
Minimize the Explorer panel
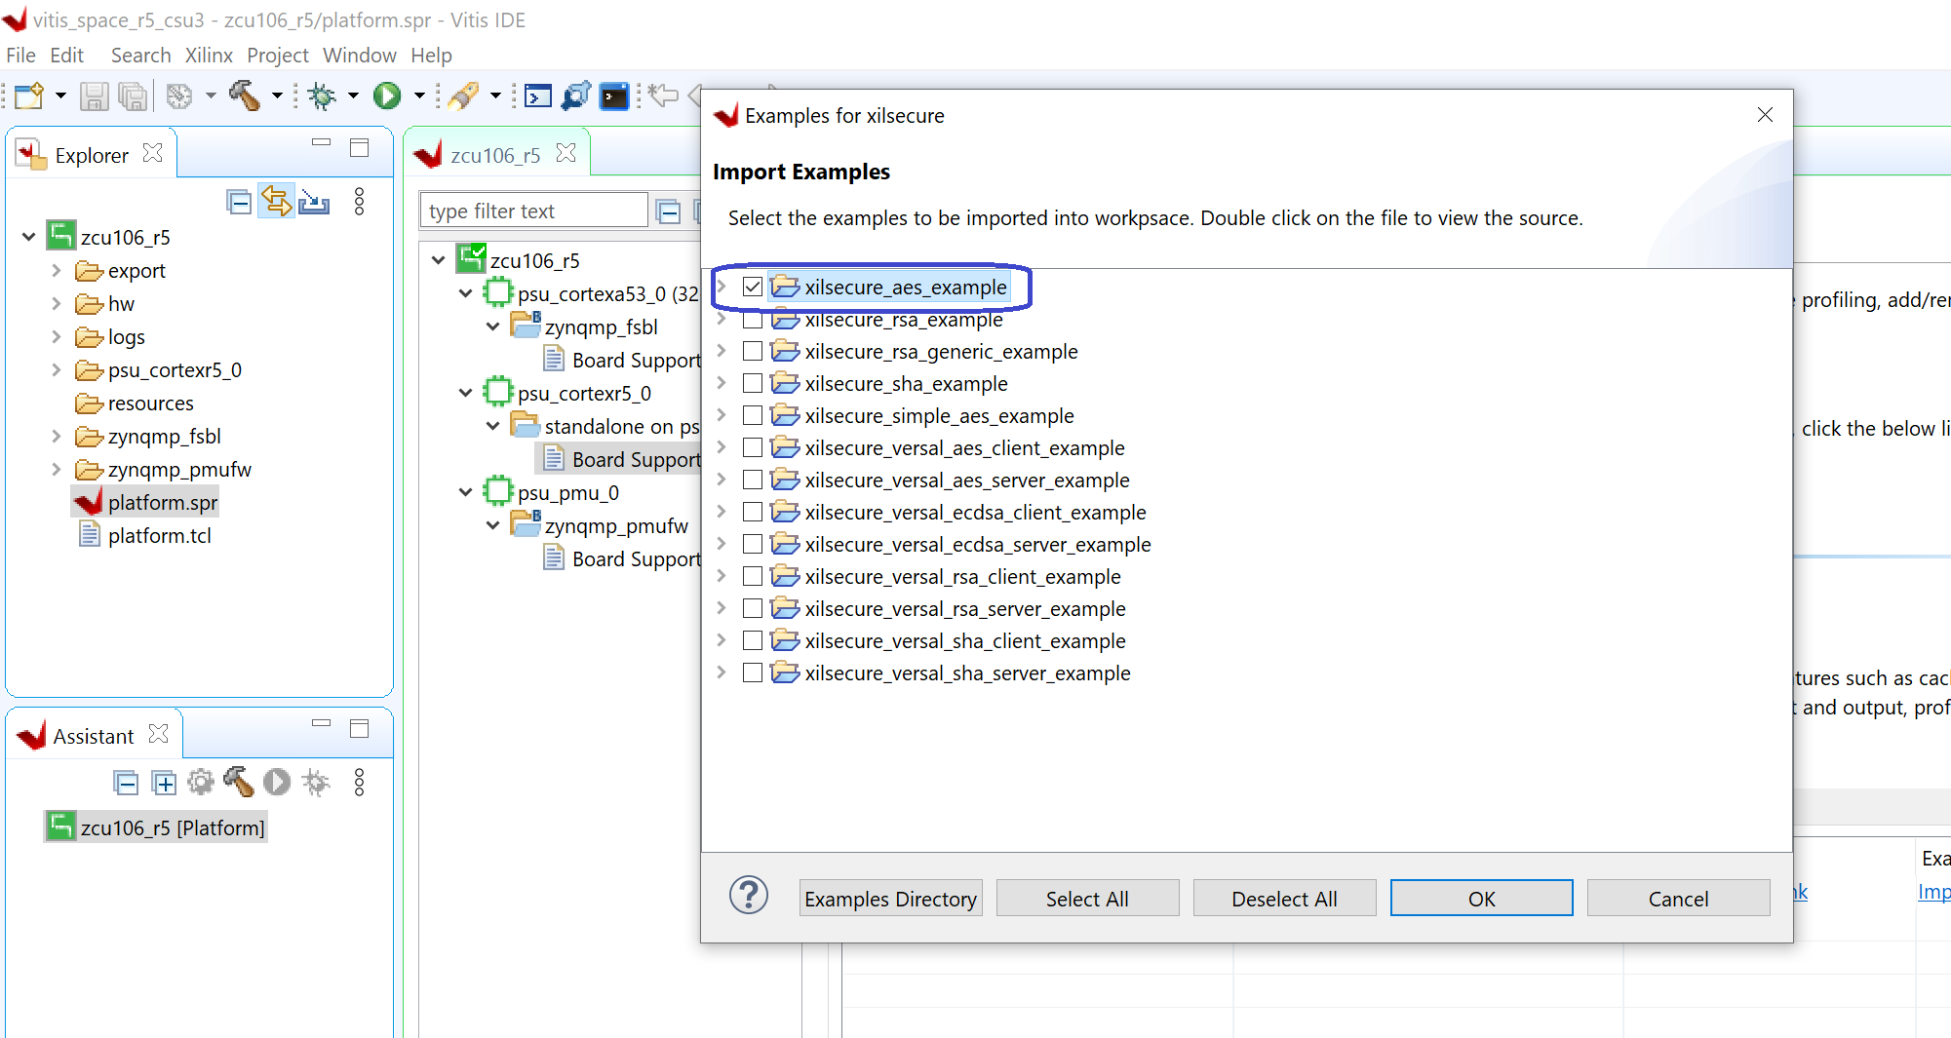tap(321, 143)
